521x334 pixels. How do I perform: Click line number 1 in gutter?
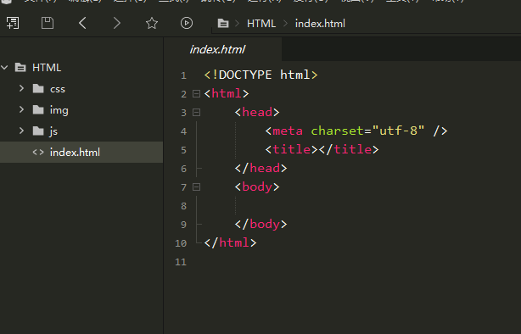click(x=183, y=75)
